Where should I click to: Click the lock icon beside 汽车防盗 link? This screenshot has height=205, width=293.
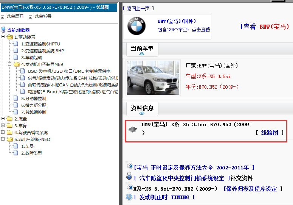tap(129, 176)
